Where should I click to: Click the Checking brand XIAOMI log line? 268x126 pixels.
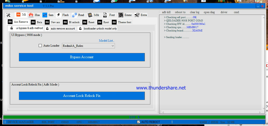click(x=183, y=31)
